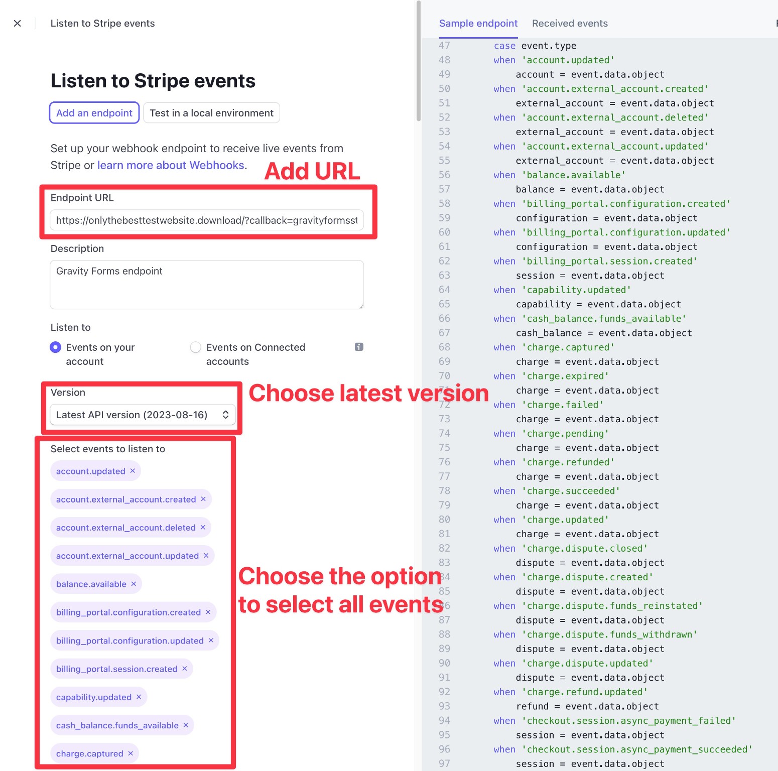Close the Listen to Stripe events dialog
The height and width of the screenshot is (771, 778).
[x=18, y=24]
